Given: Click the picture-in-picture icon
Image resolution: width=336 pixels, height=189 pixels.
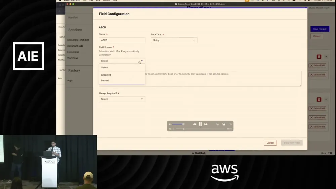Looking at the screenshot, I should [x=224, y=124].
